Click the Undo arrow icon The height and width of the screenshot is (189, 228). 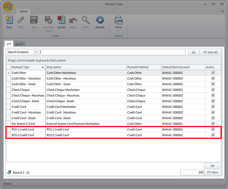click(x=73, y=20)
